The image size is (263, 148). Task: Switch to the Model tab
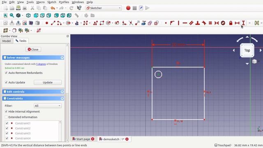pos(7,41)
